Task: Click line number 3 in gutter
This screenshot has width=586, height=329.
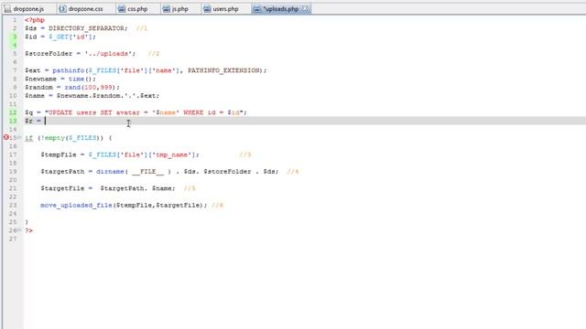Action: click(x=15, y=37)
